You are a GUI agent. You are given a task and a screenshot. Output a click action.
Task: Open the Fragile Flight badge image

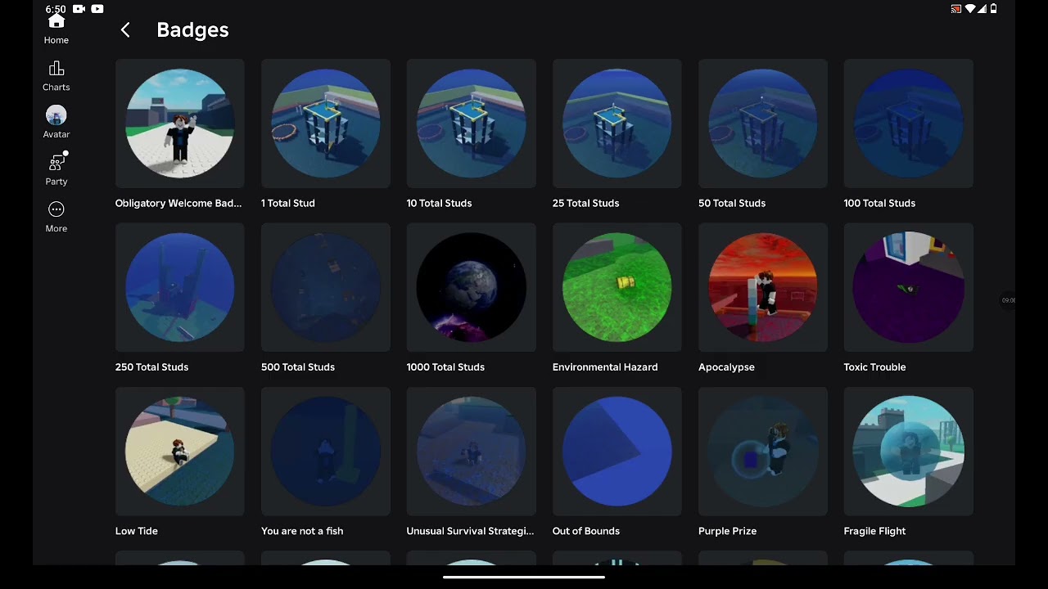pos(909,452)
